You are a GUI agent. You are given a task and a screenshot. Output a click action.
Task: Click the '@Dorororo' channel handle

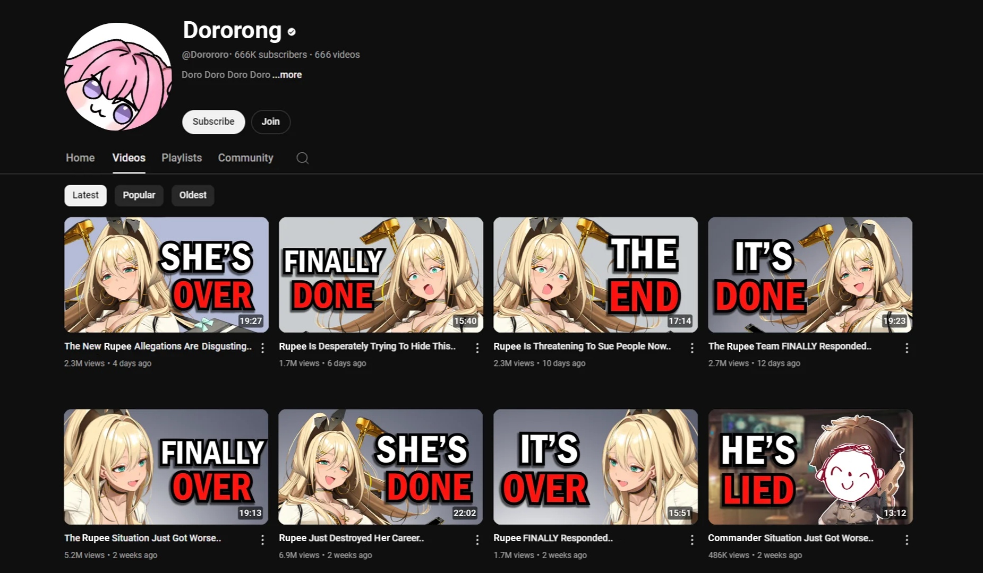point(205,55)
